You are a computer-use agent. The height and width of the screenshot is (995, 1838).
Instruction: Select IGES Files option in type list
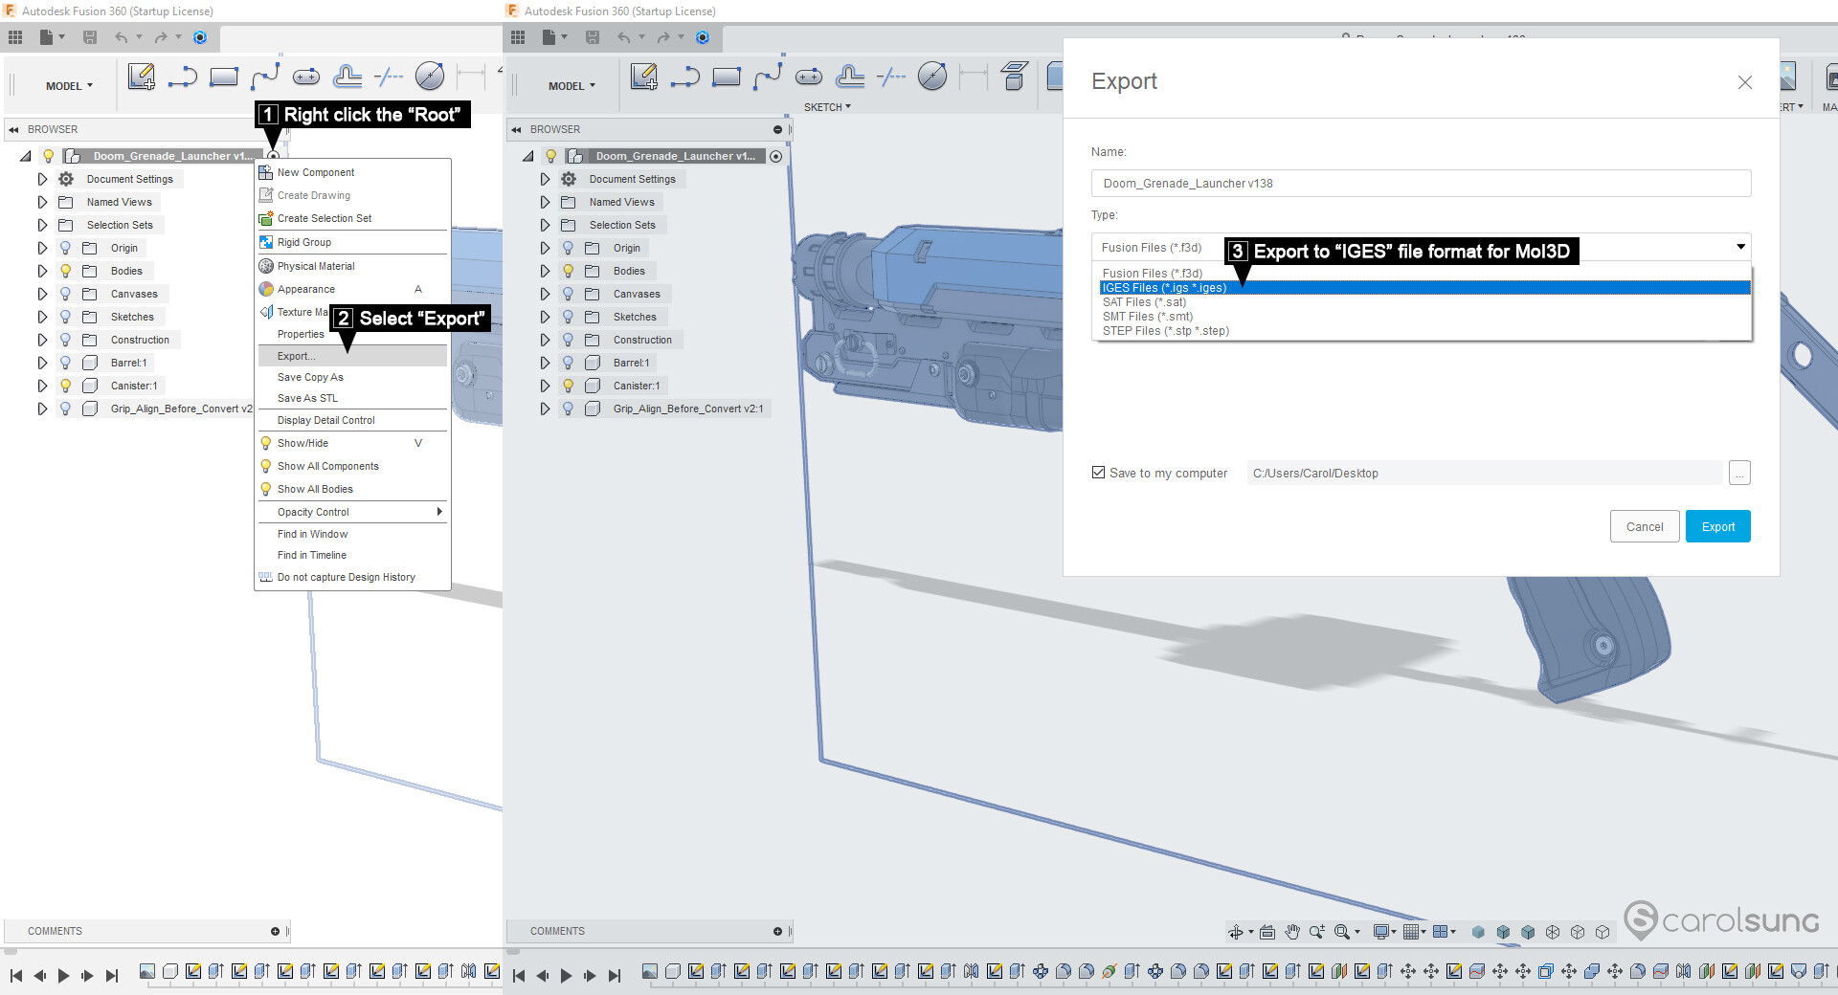pyautogui.click(x=1424, y=288)
